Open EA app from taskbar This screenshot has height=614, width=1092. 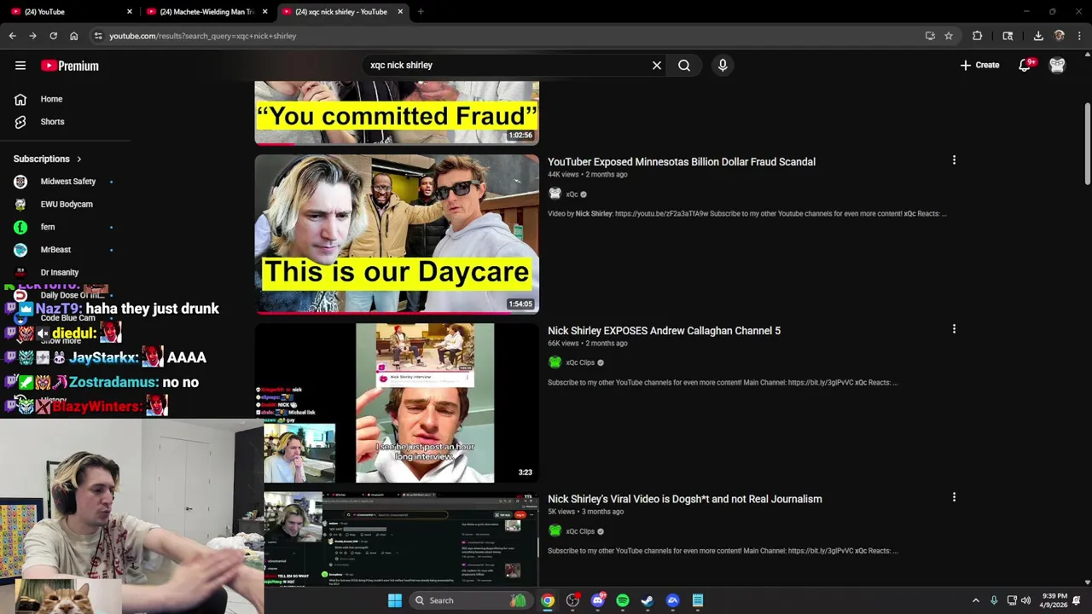[673, 600]
